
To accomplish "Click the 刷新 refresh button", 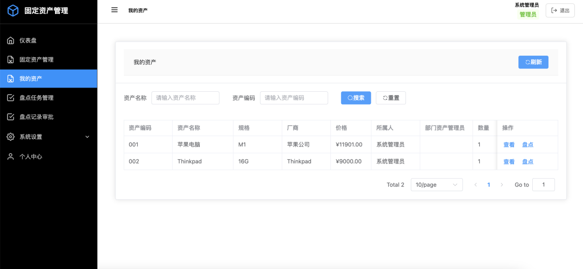I will [533, 62].
